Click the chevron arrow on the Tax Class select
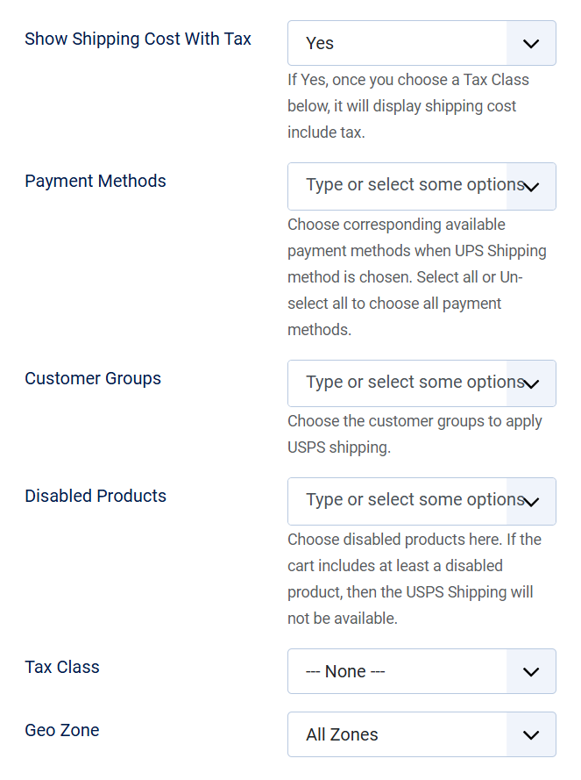Viewport: 581px width, 780px height. [531, 672]
